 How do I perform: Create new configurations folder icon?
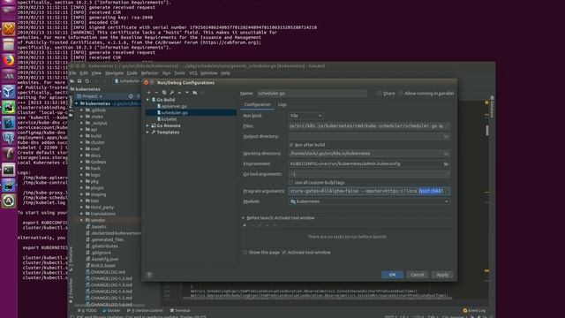[x=195, y=93]
